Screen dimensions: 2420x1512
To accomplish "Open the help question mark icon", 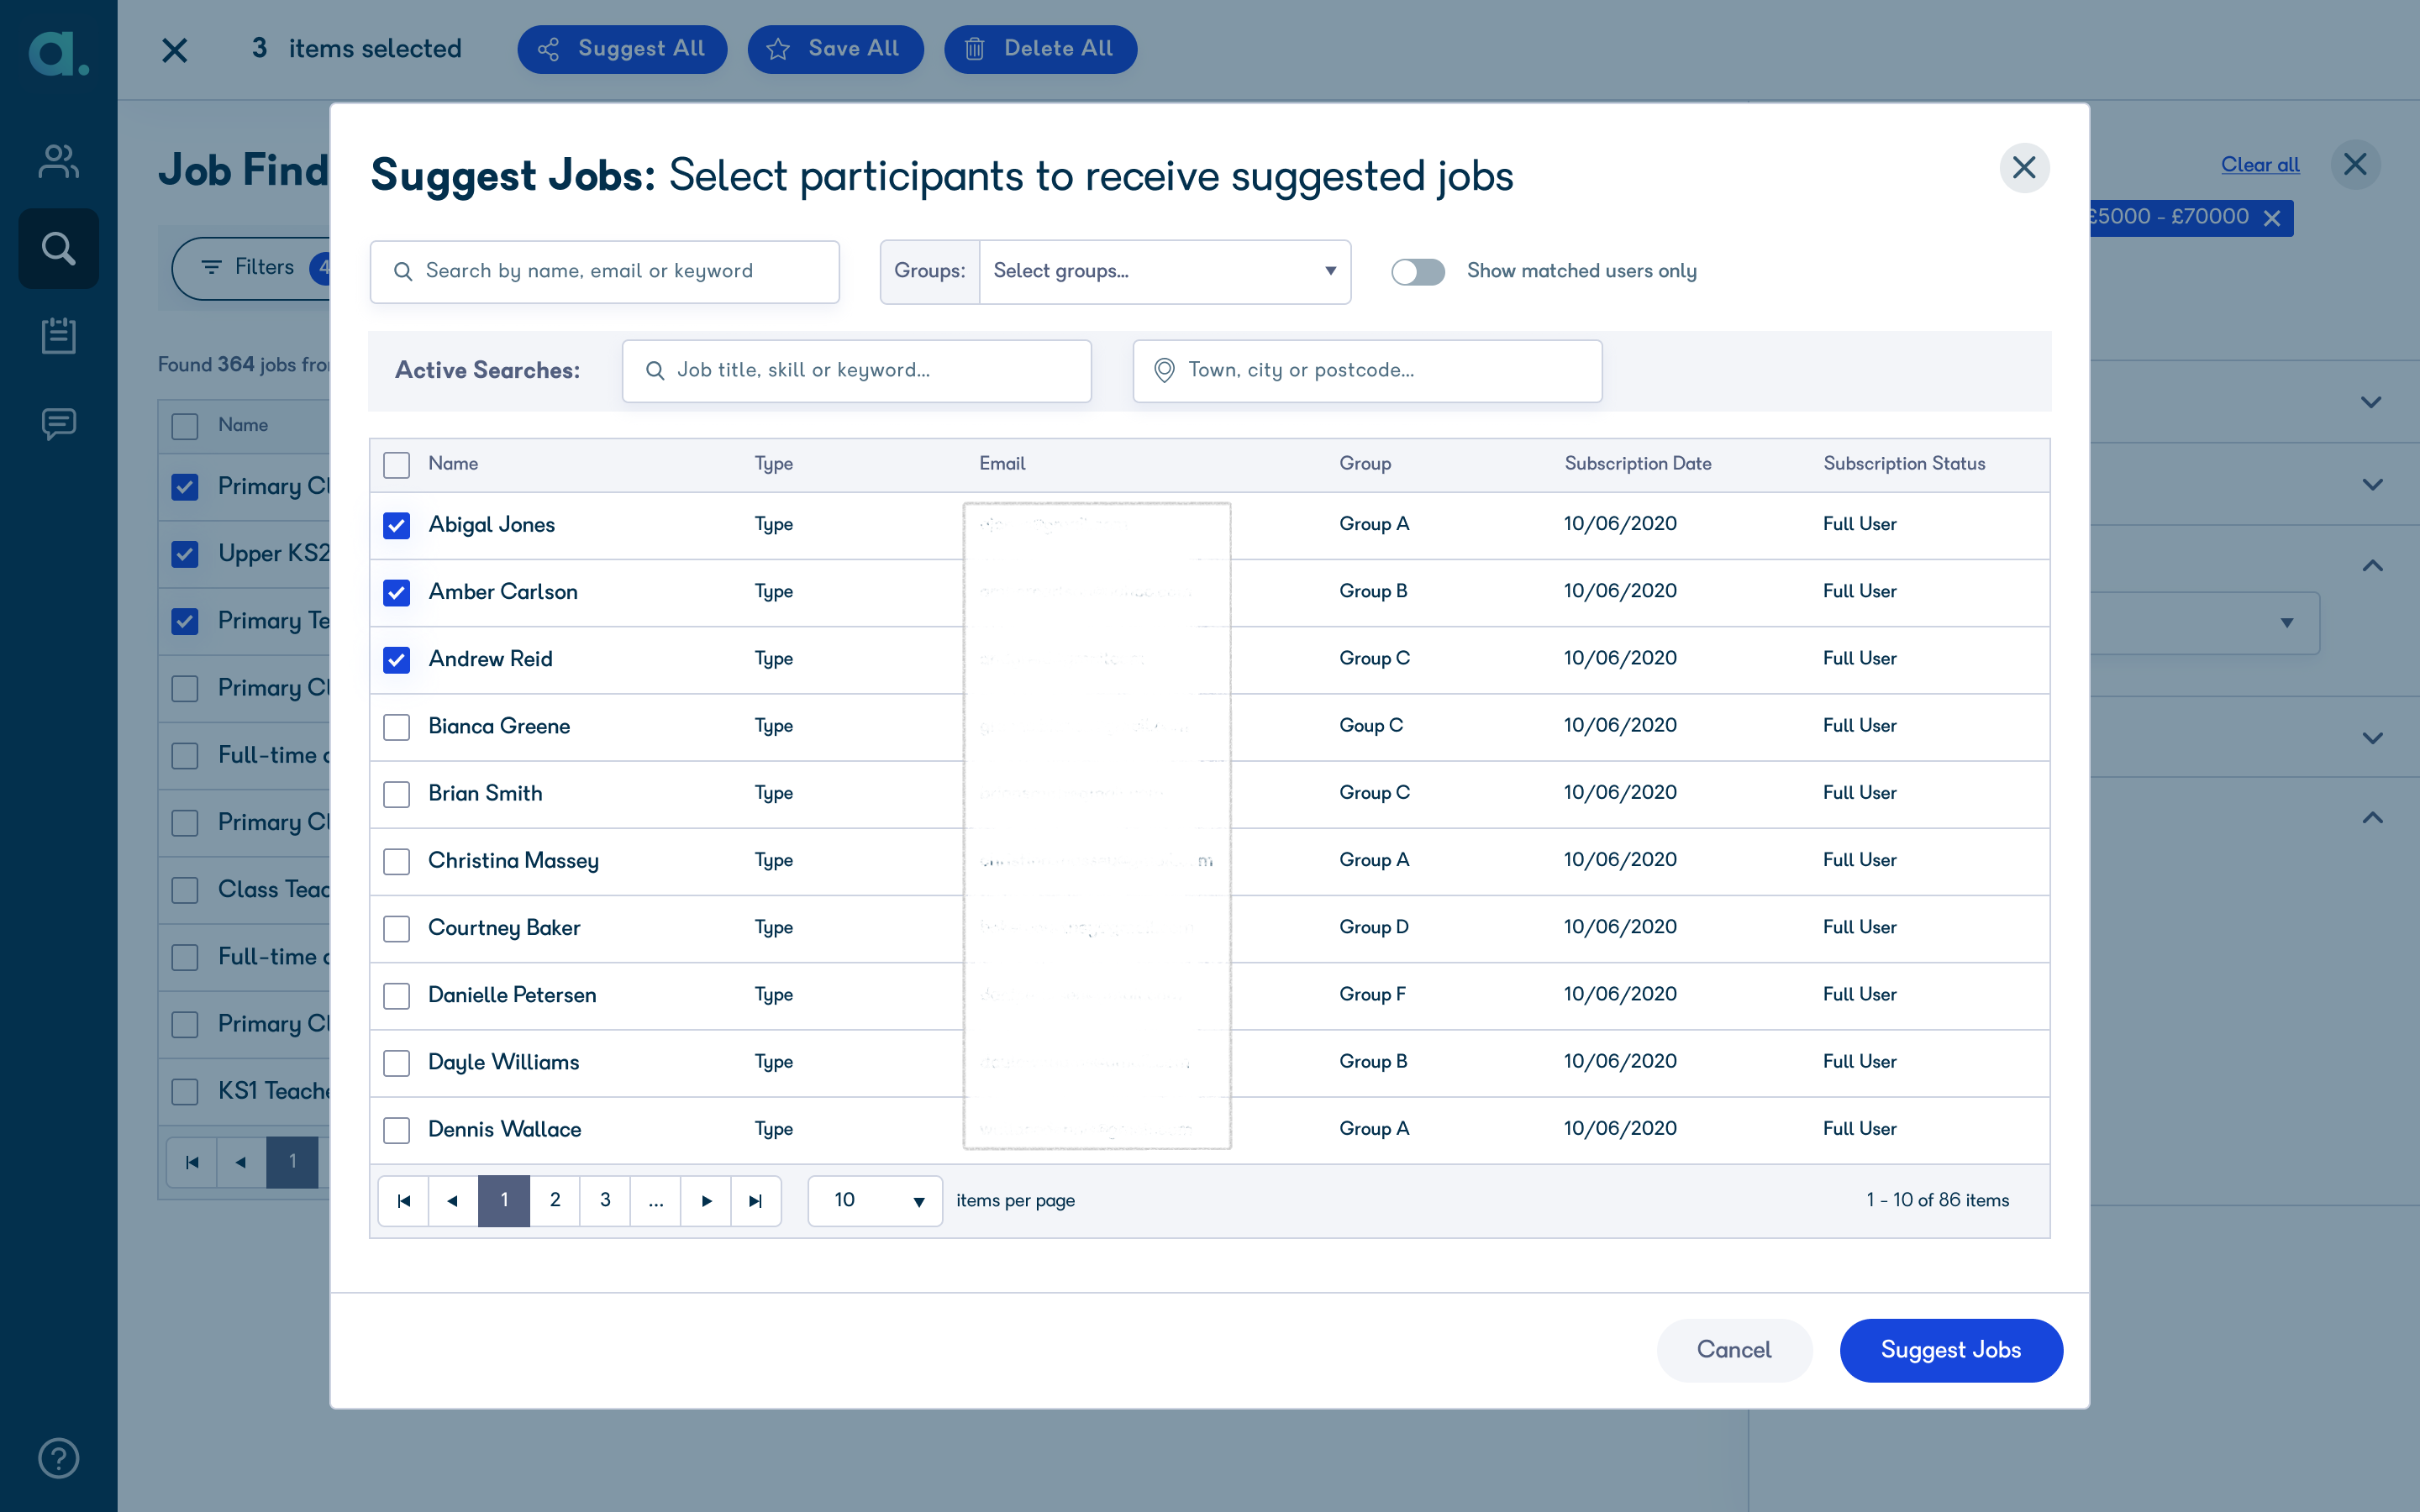I will click(58, 1458).
